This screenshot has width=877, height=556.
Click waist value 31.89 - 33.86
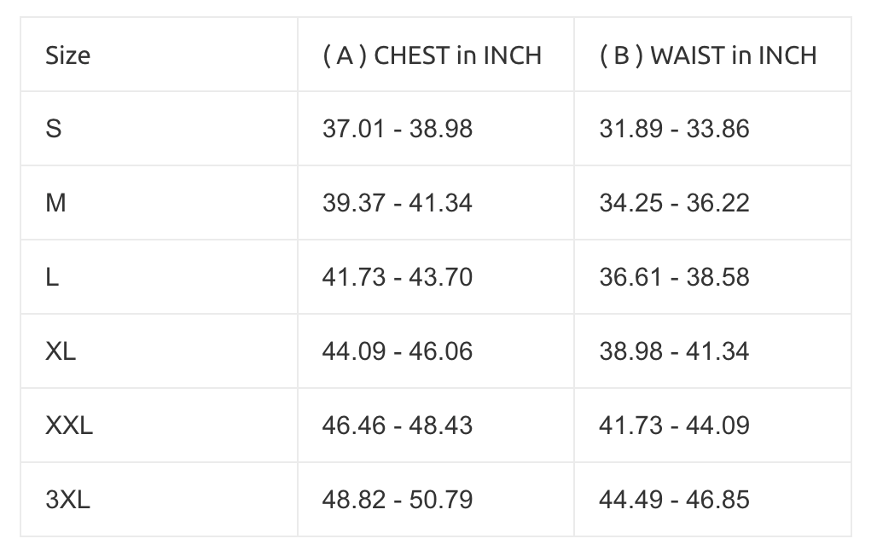674,129
